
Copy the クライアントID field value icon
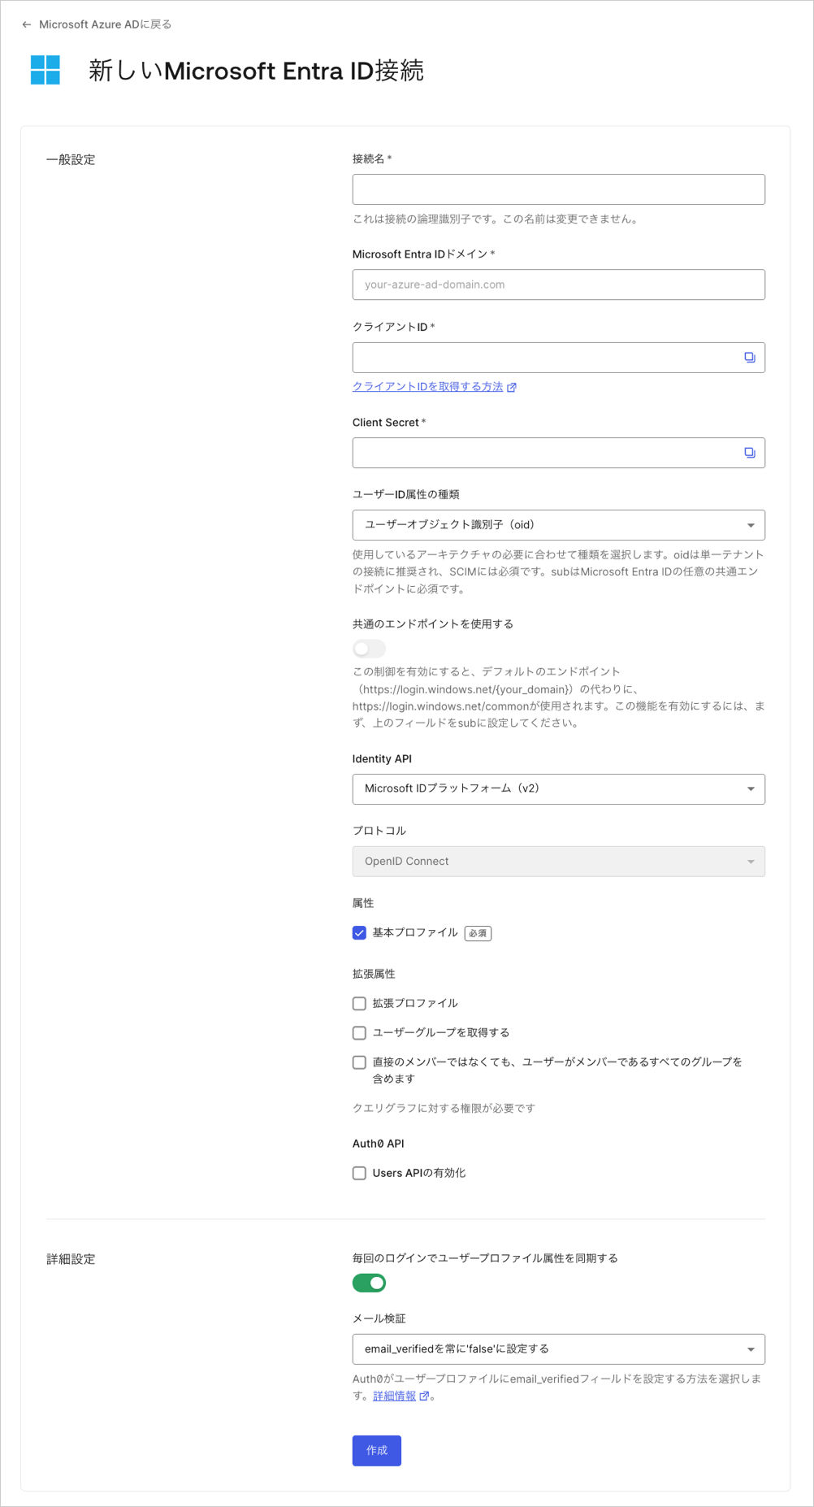coord(750,358)
